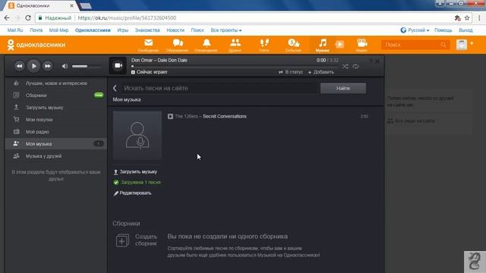486x273 pixels.
Task: Open the video clip icon in player
Action: click(x=118, y=66)
